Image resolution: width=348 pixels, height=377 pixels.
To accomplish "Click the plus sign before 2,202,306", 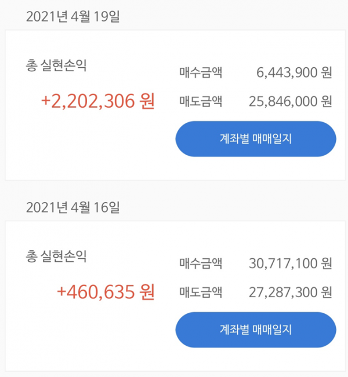I will [46, 102].
